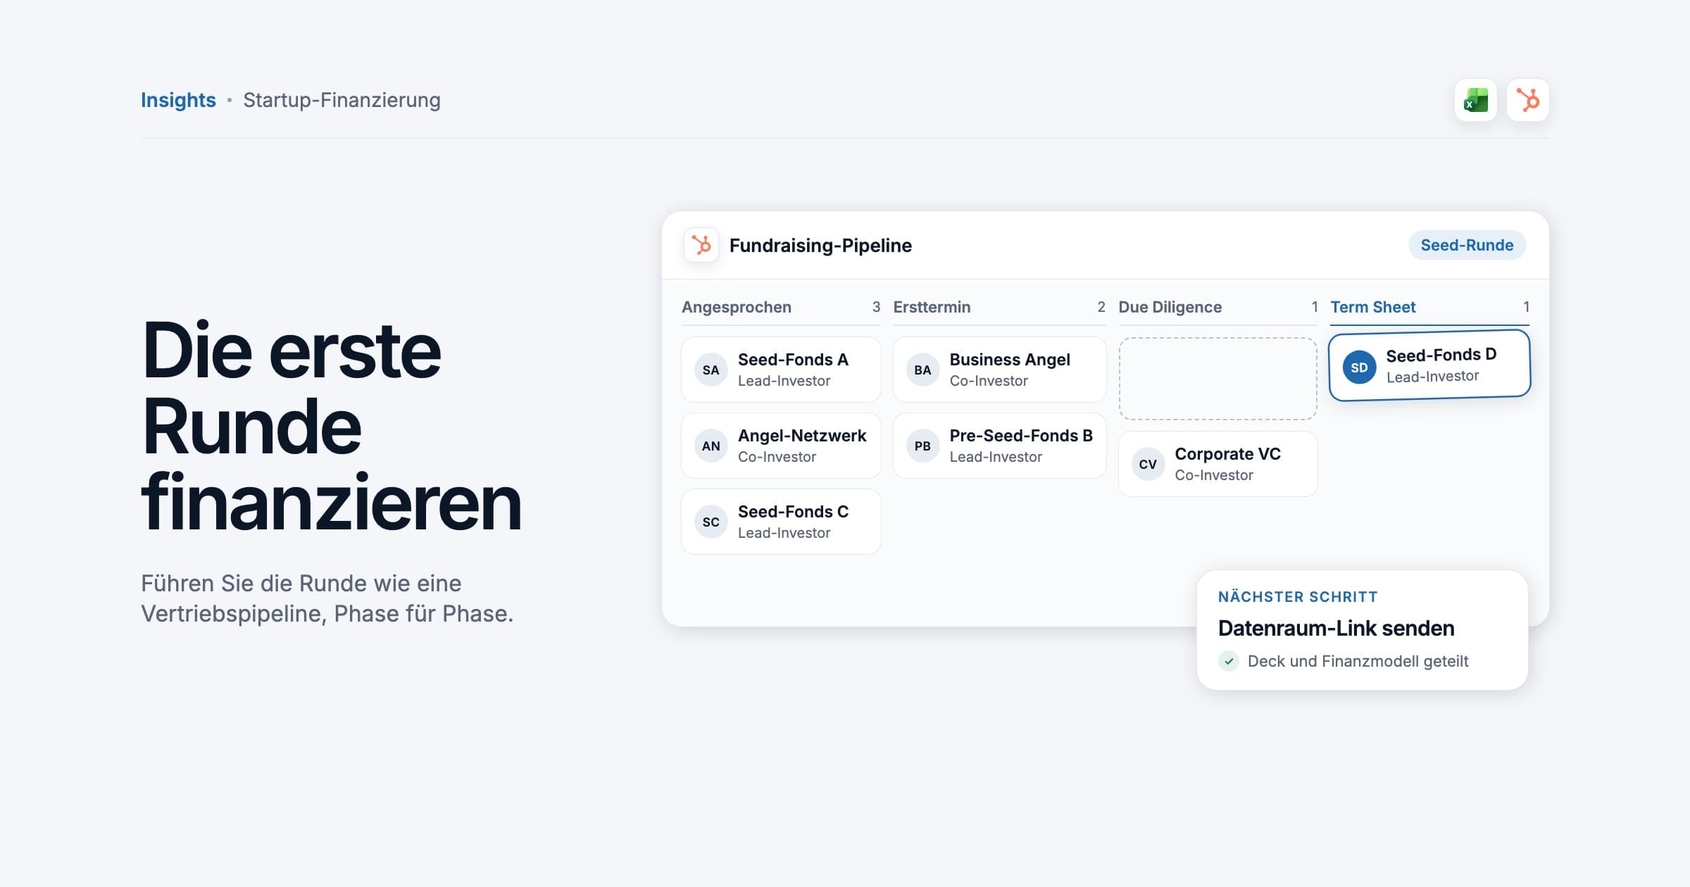Open the Insights link in the breadcrumb
Screen dimensions: 1690x887
click(178, 100)
